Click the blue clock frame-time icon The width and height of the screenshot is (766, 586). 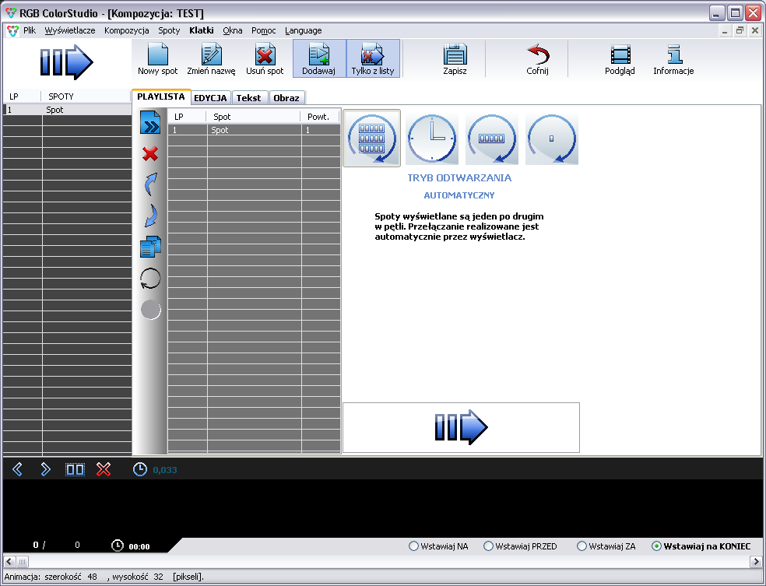(x=139, y=469)
